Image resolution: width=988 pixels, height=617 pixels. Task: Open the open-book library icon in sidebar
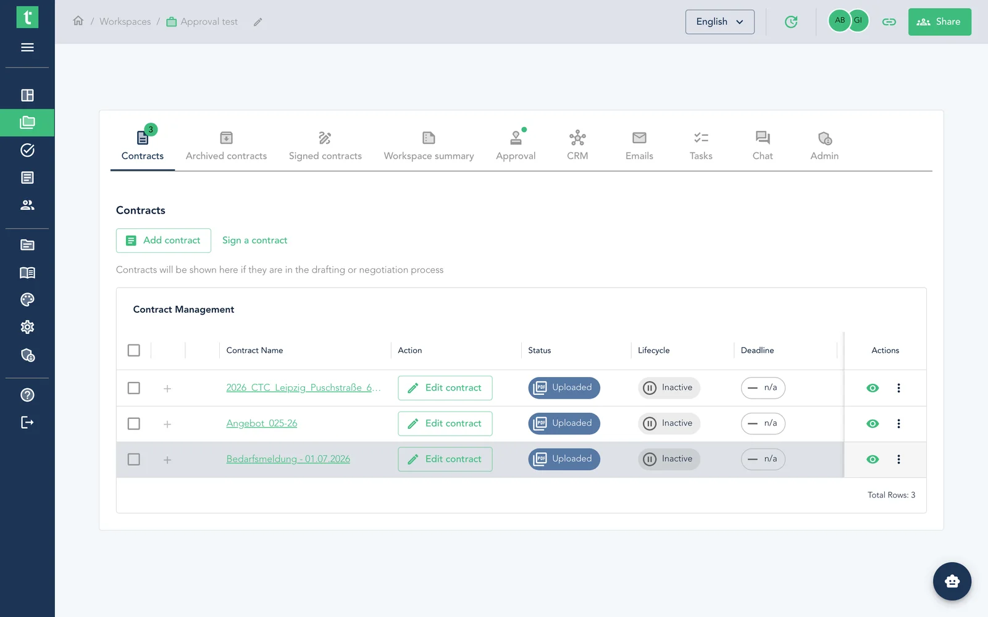click(x=27, y=273)
